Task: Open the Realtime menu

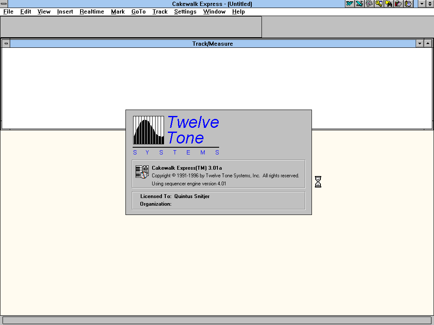Action: click(x=92, y=11)
